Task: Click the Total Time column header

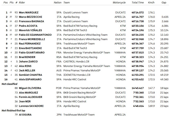Action: point(138,3)
